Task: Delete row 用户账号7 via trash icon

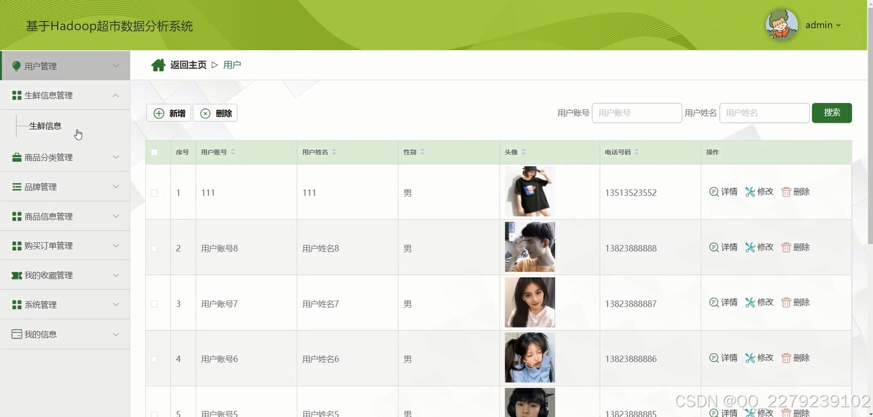Action: click(x=786, y=302)
